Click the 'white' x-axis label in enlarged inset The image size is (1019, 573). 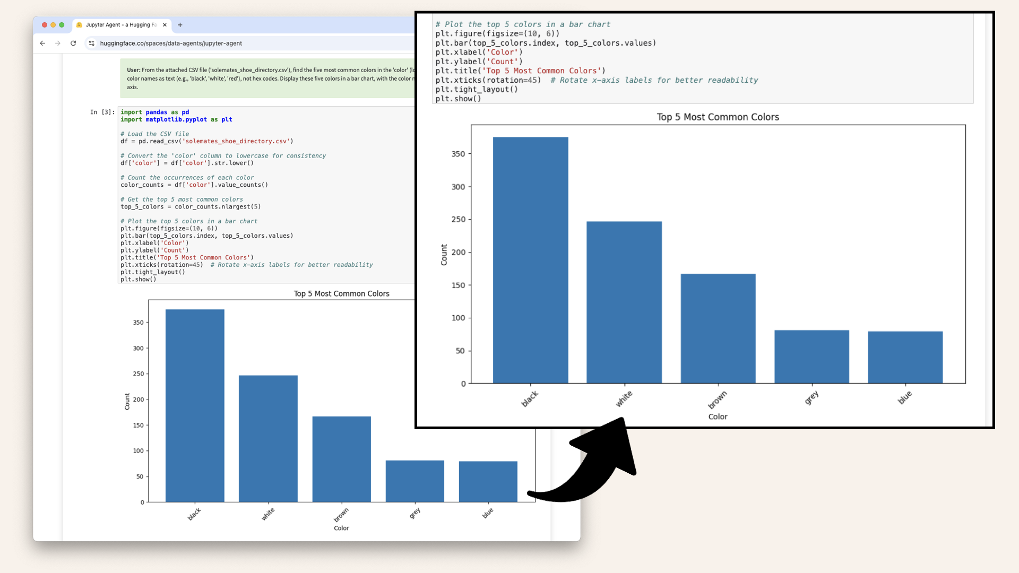624,398
